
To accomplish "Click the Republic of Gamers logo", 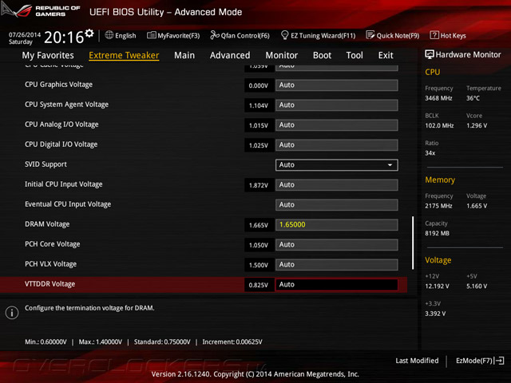I will point(42,10).
